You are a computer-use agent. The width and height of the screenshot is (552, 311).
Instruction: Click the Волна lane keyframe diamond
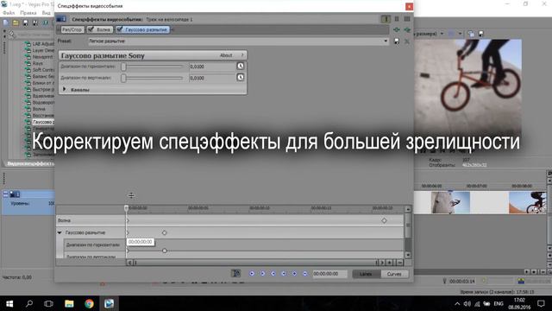click(x=384, y=221)
